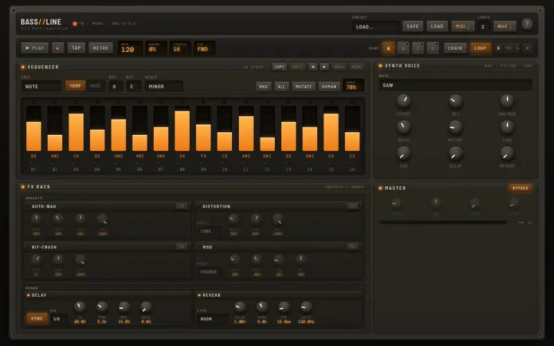Click the Synth Voice REVERB send knob

507,153
